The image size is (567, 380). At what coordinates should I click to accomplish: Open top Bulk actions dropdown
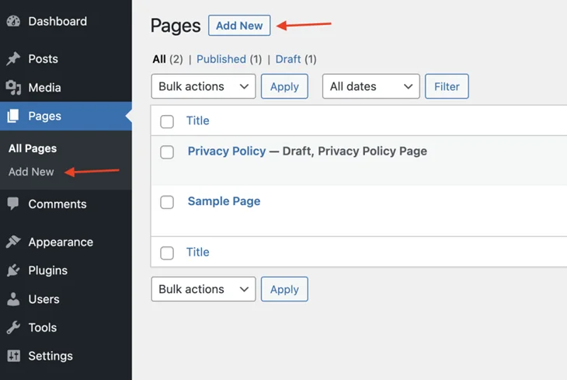tap(203, 86)
